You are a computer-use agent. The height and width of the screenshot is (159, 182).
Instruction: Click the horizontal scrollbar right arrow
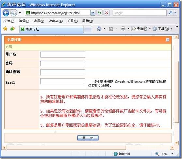click(172, 148)
